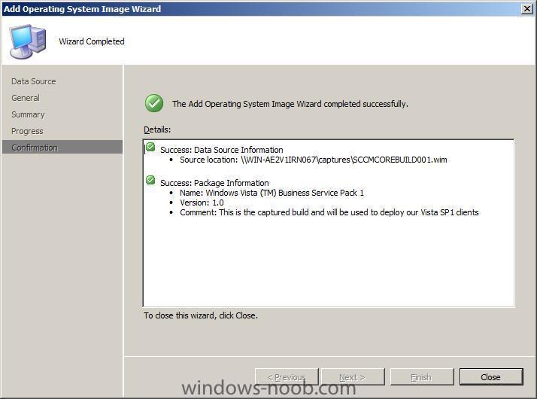The width and height of the screenshot is (537, 399).
Task: Click the disabled Next button
Action: point(353,377)
